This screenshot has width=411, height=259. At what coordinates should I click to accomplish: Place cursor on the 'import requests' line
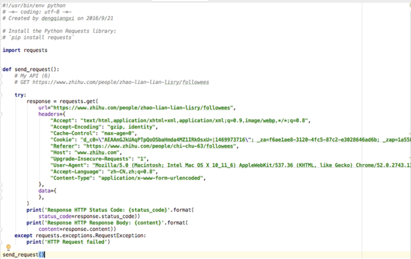click(x=25, y=51)
